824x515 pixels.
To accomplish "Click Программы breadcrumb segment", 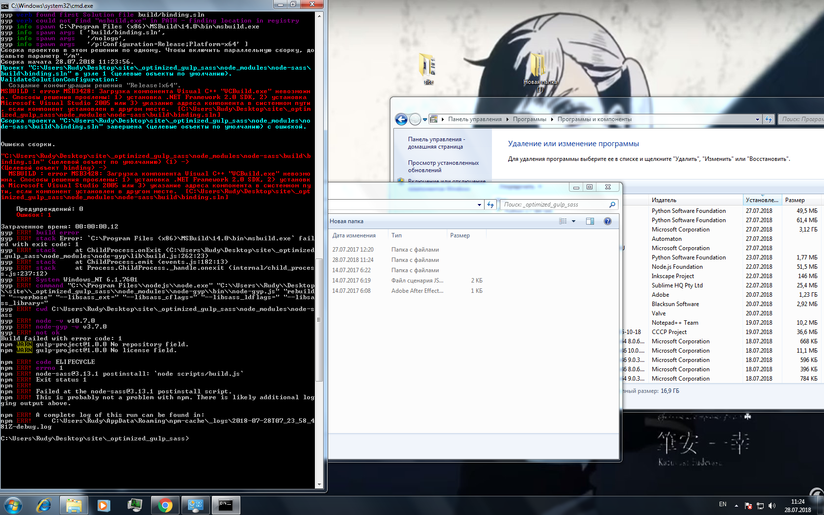I will (529, 119).
